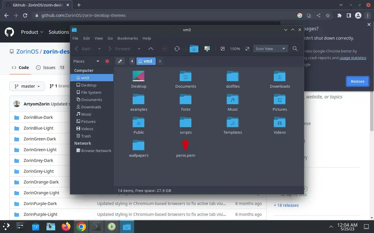This screenshot has height=233, width=374.
Task: Select the Pictures folder icon in main pane
Action: pos(280,99)
